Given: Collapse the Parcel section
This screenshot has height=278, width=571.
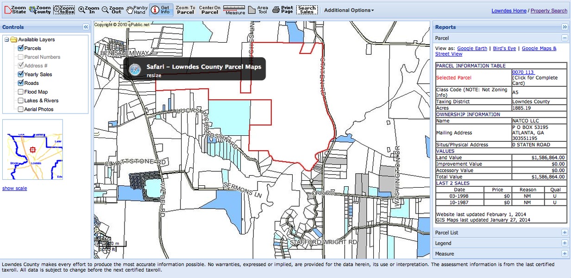Looking at the screenshot, I should coord(565,38).
